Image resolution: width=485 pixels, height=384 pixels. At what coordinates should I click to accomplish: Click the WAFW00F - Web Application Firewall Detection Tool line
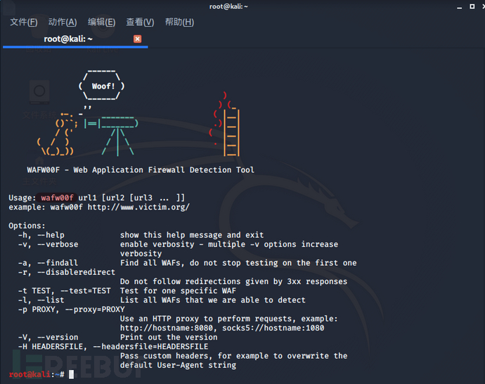tap(141, 170)
